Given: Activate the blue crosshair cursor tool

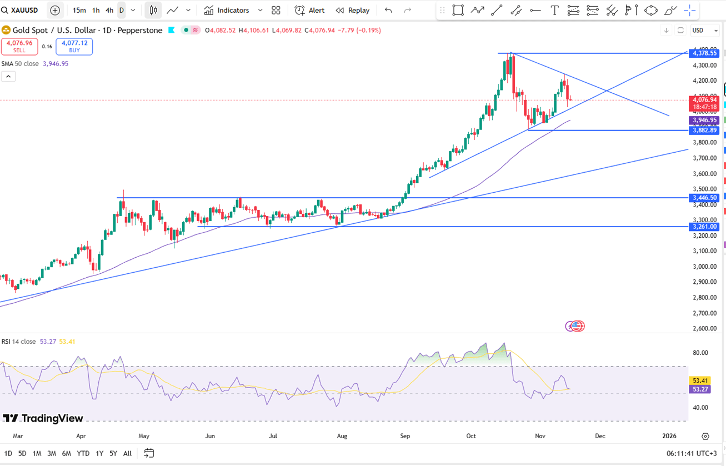Looking at the screenshot, I should click(x=689, y=11).
